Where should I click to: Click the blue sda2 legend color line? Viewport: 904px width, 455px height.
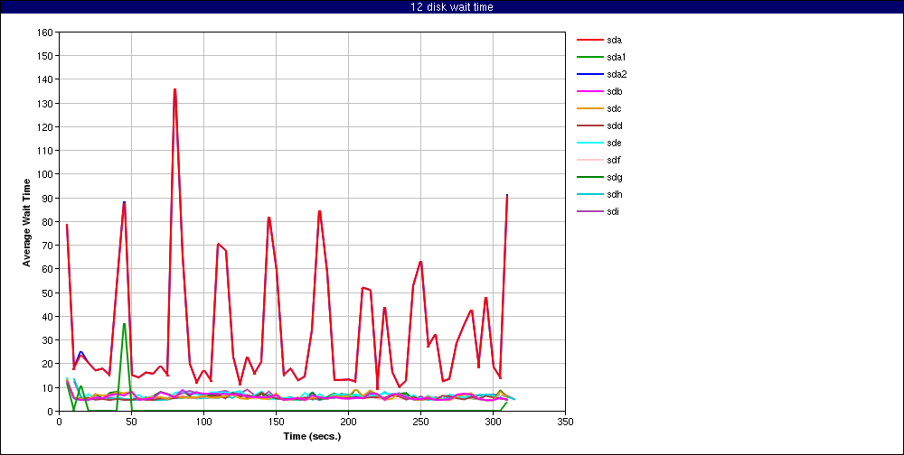589,74
